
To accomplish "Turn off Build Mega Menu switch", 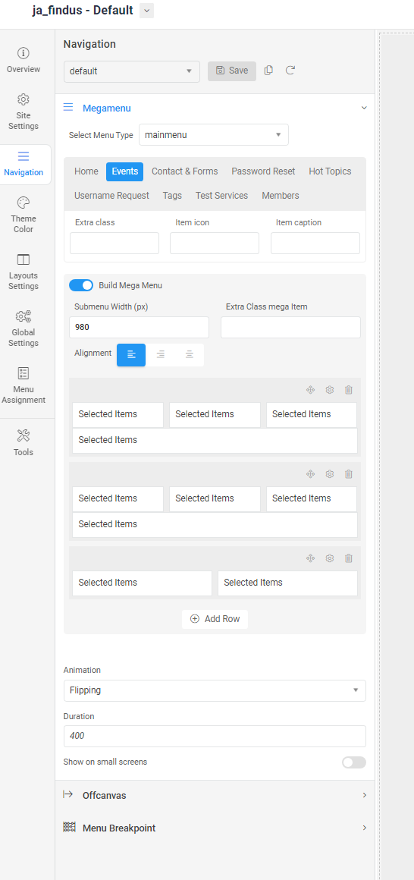I will (81, 285).
